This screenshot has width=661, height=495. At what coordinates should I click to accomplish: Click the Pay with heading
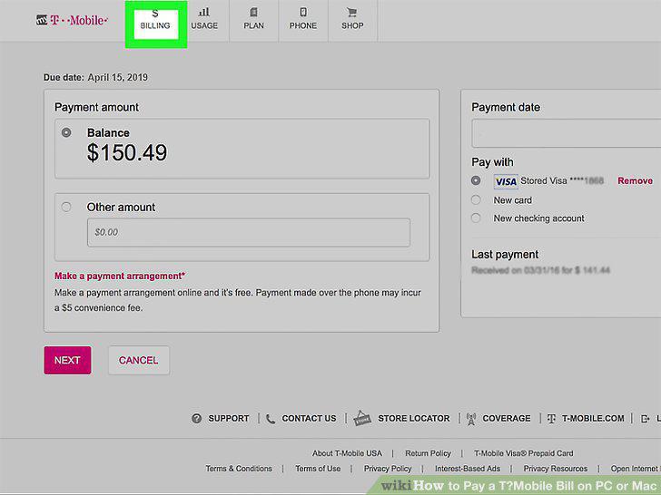click(x=492, y=162)
